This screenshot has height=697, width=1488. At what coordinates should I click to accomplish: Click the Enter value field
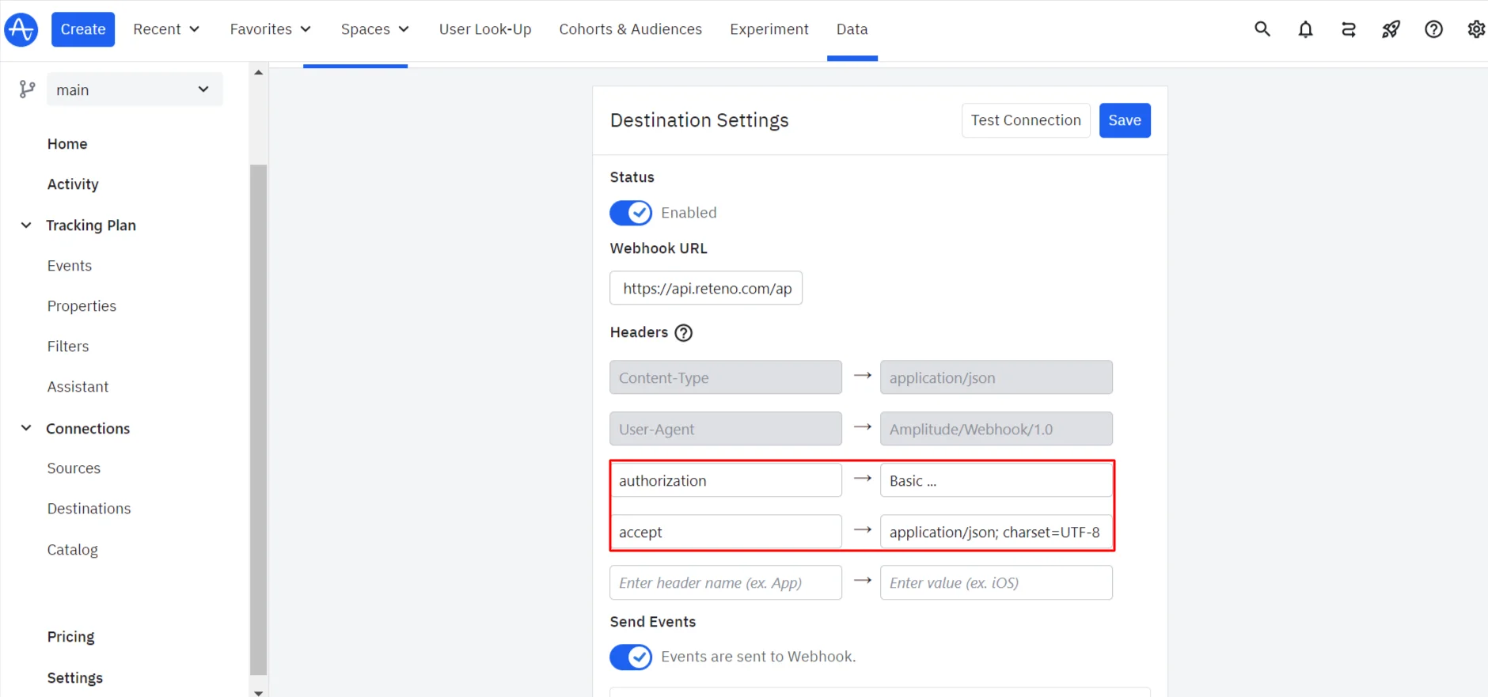(x=996, y=582)
